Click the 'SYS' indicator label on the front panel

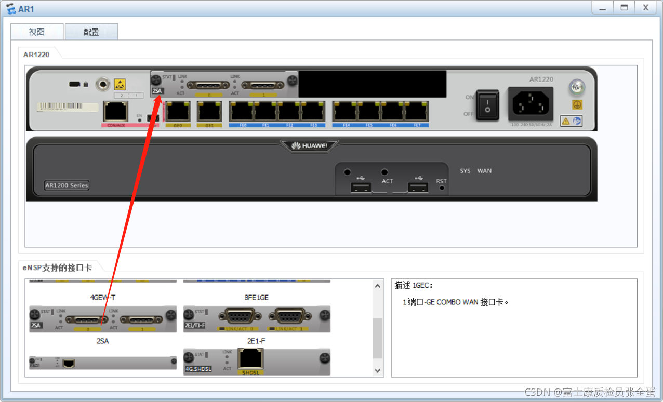click(x=465, y=171)
